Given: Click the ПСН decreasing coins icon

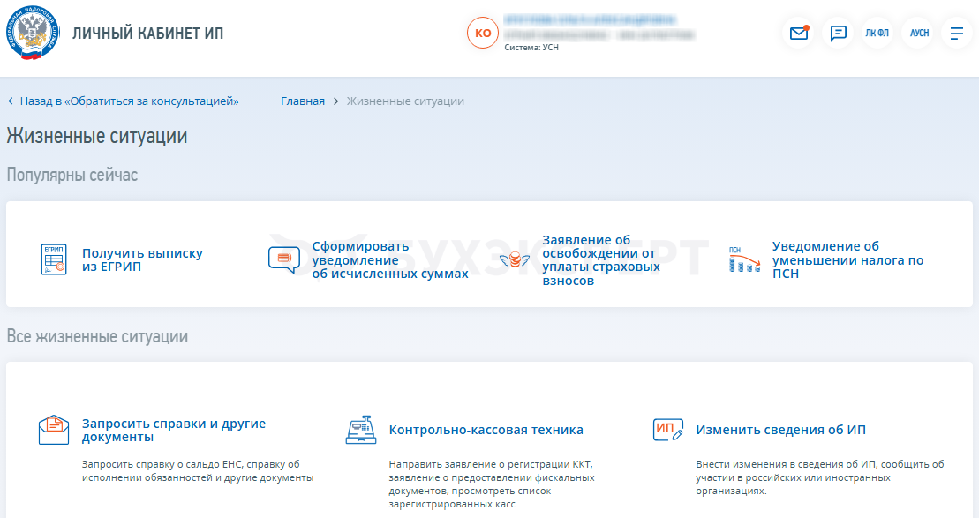Looking at the screenshot, I should point(744,259).
